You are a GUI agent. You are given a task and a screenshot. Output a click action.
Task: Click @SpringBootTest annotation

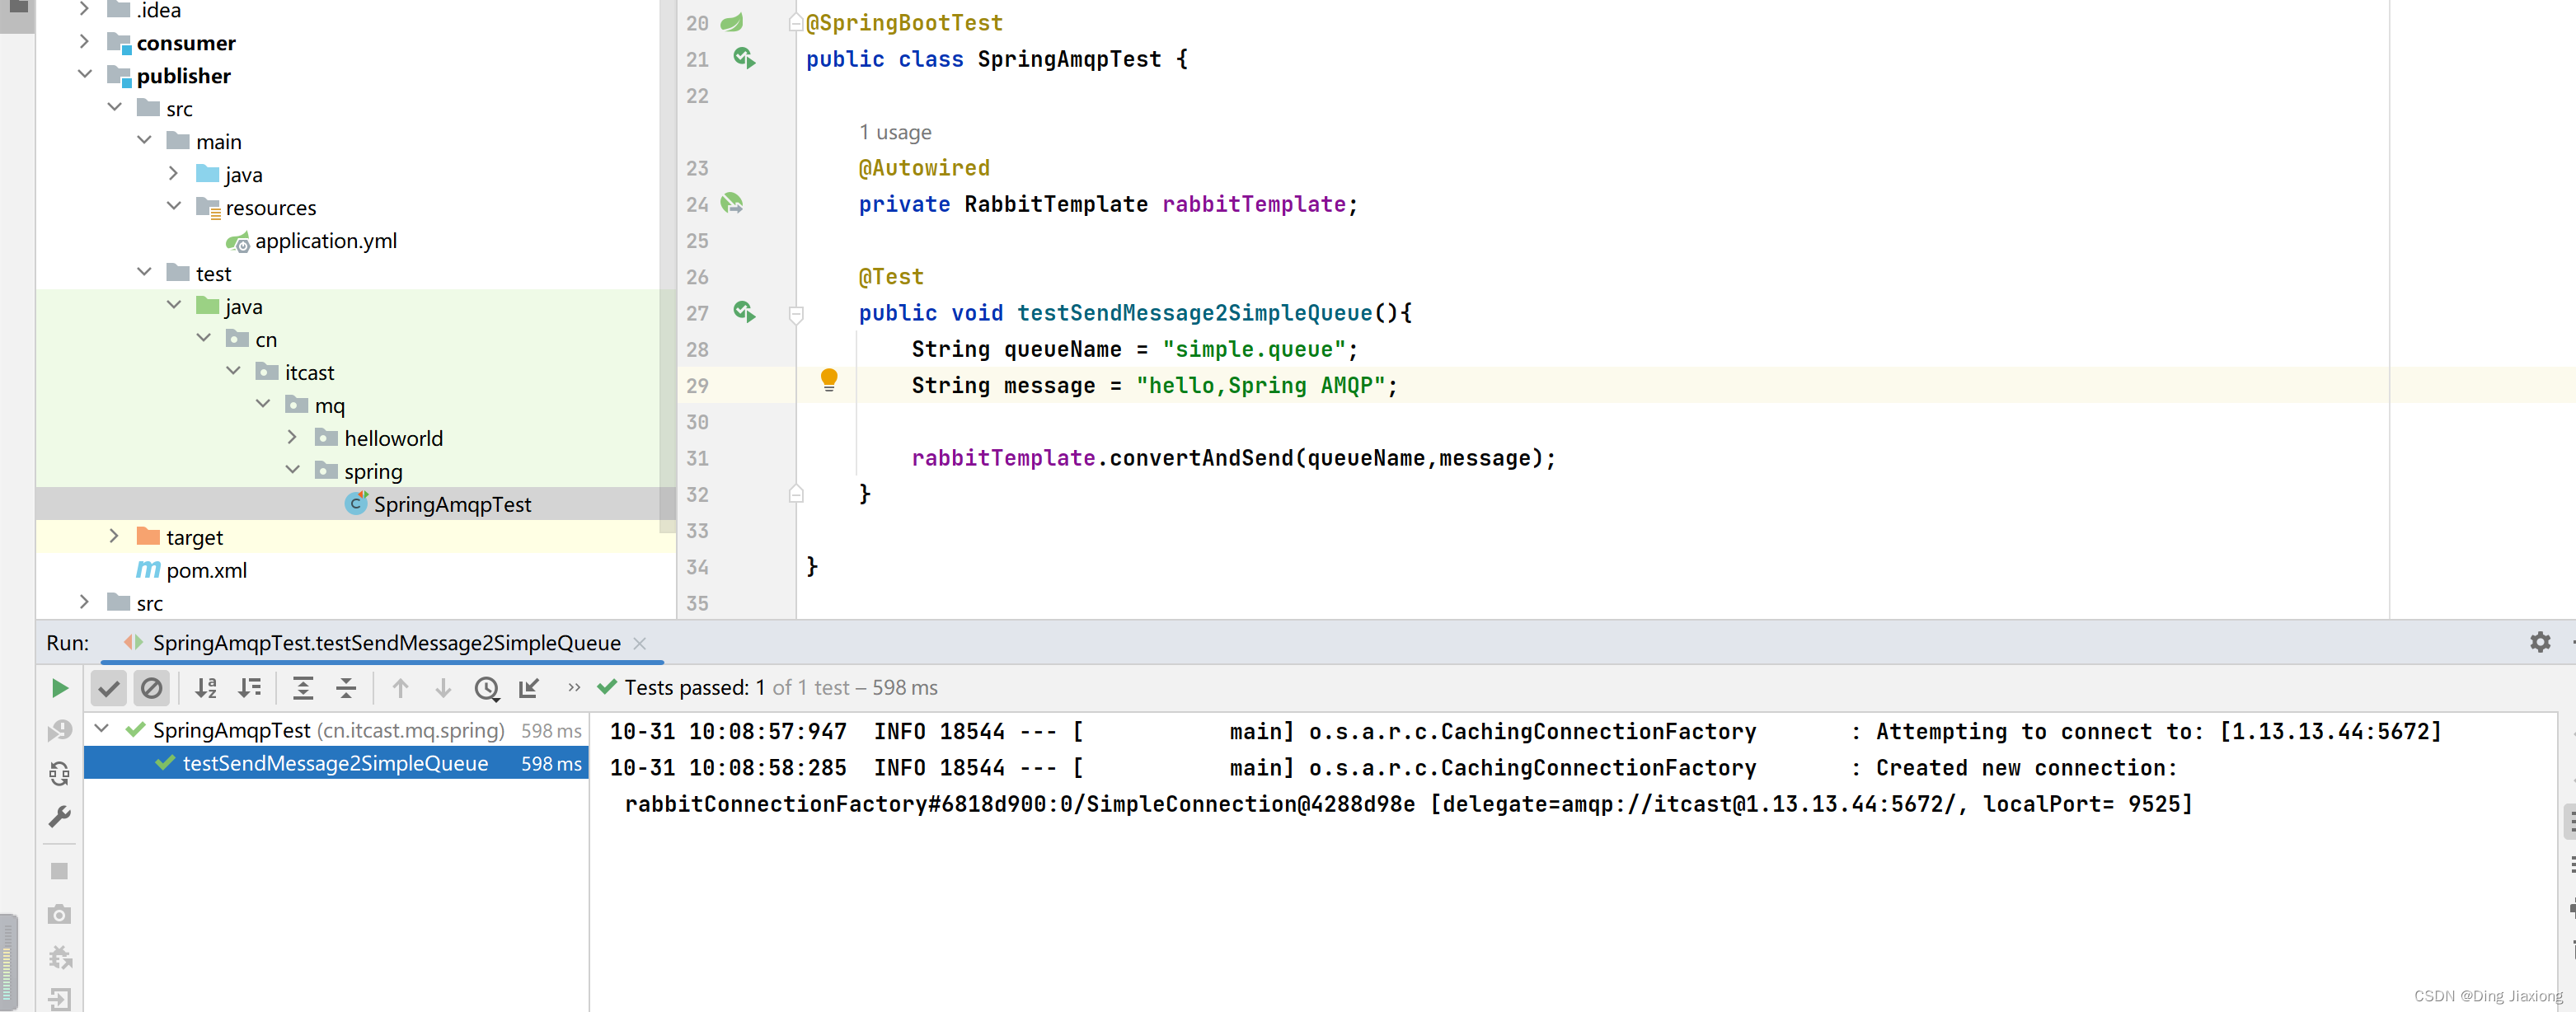[x=904, y=22]
